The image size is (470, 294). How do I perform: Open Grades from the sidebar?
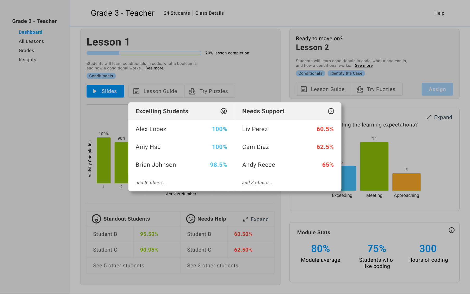(x=26, y=51)
